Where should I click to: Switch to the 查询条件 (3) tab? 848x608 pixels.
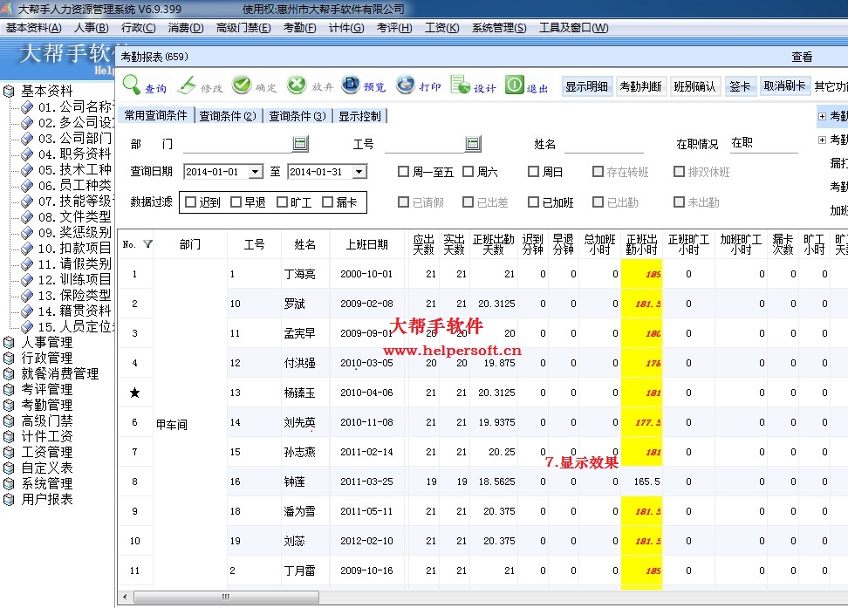coord(297,116)
